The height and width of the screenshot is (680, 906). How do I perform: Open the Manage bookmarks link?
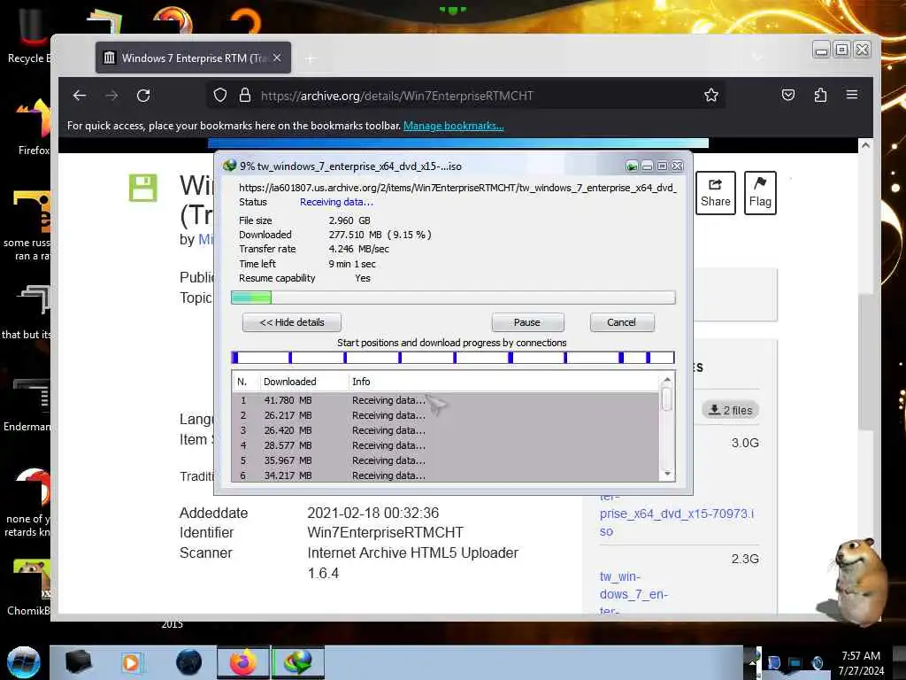pos(454,126)
